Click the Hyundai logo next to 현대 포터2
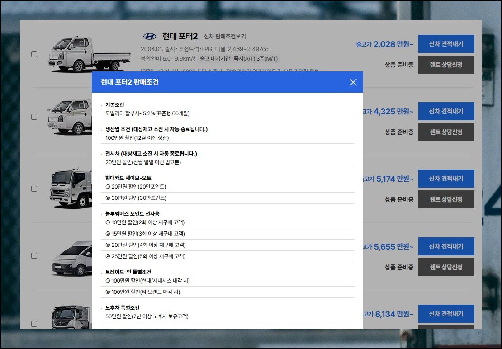This screenshot has height=349, width=502. click(x=150, y=37)
